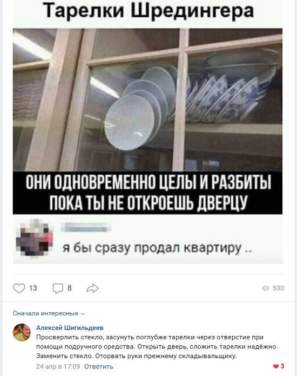Expand the Сначала интересные sort dropdown

click(49, 313)
